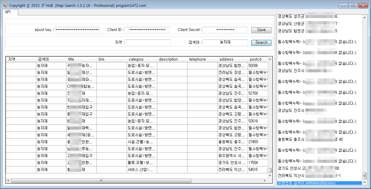The height and width of the screenshot is (189, 371).
Task: Click the grid's horizontal scrollbar thumb
Action: pyautogui.click(x=101, y=181)
